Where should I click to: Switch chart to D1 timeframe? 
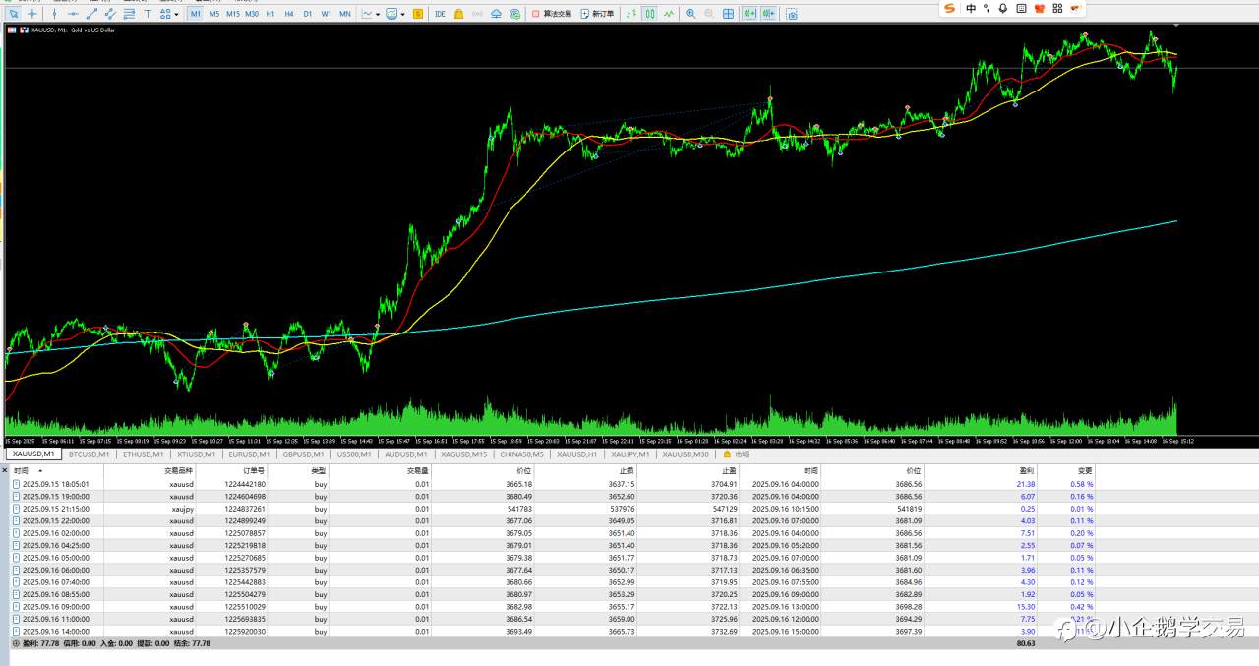point(308,14)
